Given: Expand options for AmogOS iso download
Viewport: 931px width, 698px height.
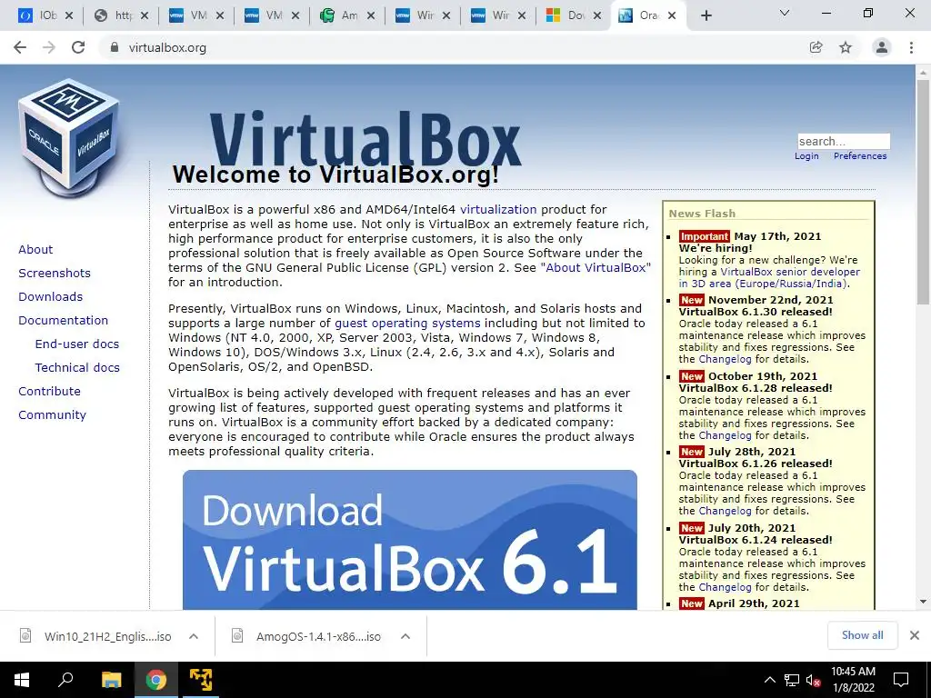Looking at the screenshot, I should [405, 636].
